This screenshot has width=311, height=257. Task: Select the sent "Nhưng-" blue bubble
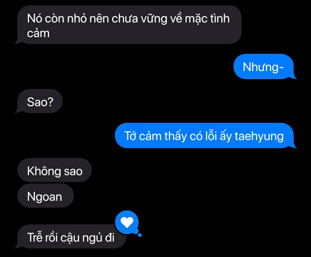265,66
